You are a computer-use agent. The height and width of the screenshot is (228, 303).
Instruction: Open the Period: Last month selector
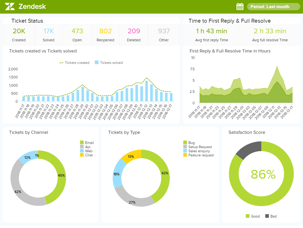click(x=273, y=7)
